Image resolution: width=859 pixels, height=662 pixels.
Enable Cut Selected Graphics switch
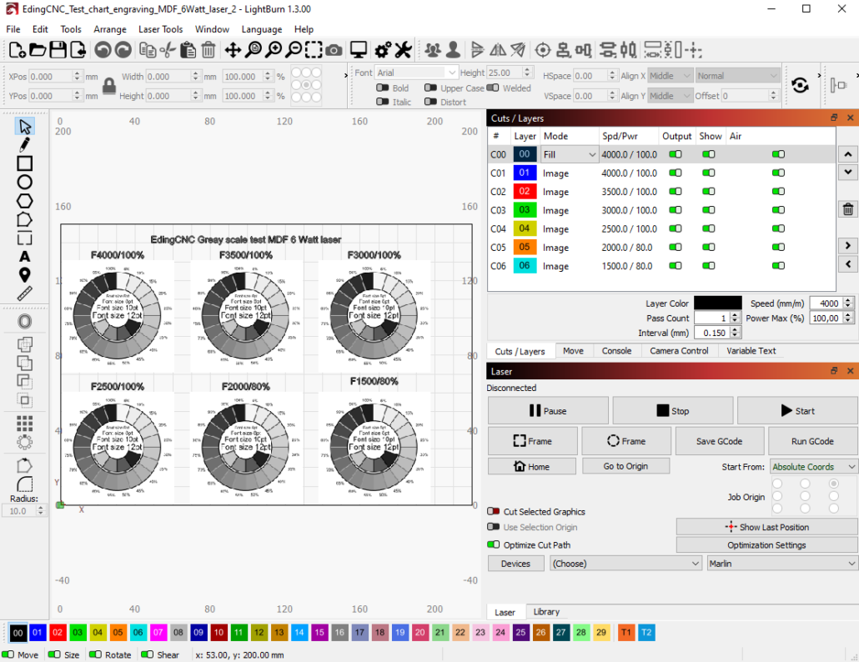pos(494,512)
